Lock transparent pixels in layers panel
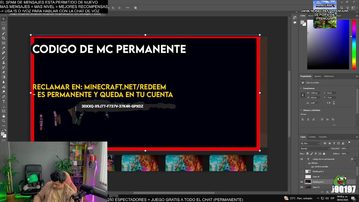 click(x=307, y=154)
